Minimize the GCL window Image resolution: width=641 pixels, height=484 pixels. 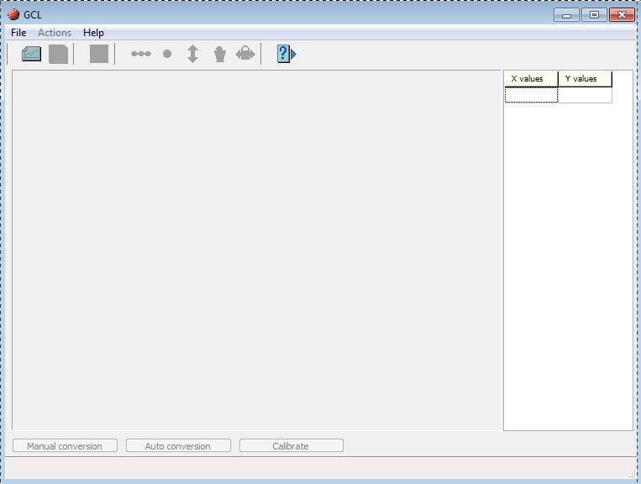point(566,15)
